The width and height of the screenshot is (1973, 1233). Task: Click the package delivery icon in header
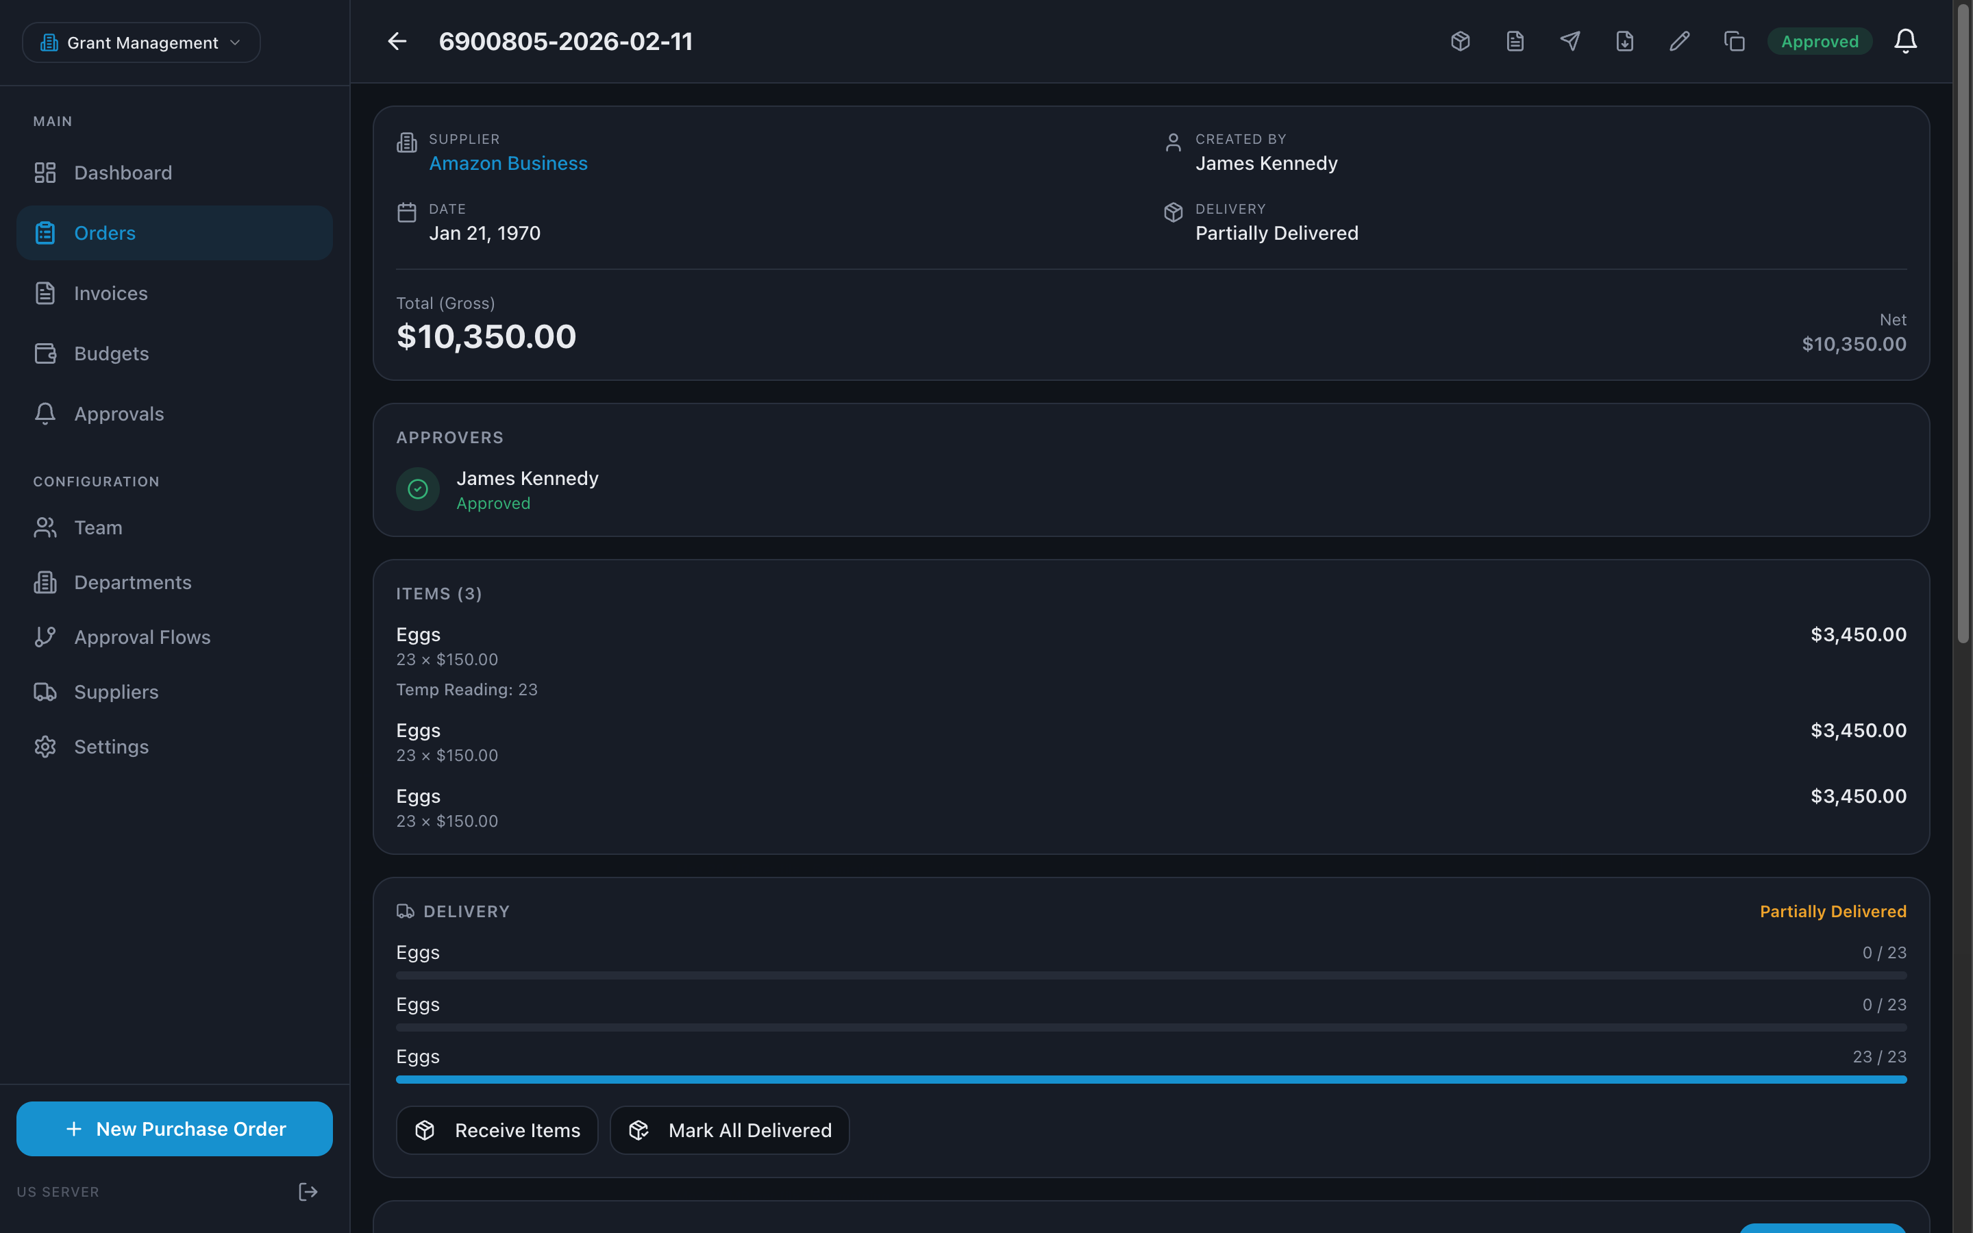click(x=1460, y=42)
